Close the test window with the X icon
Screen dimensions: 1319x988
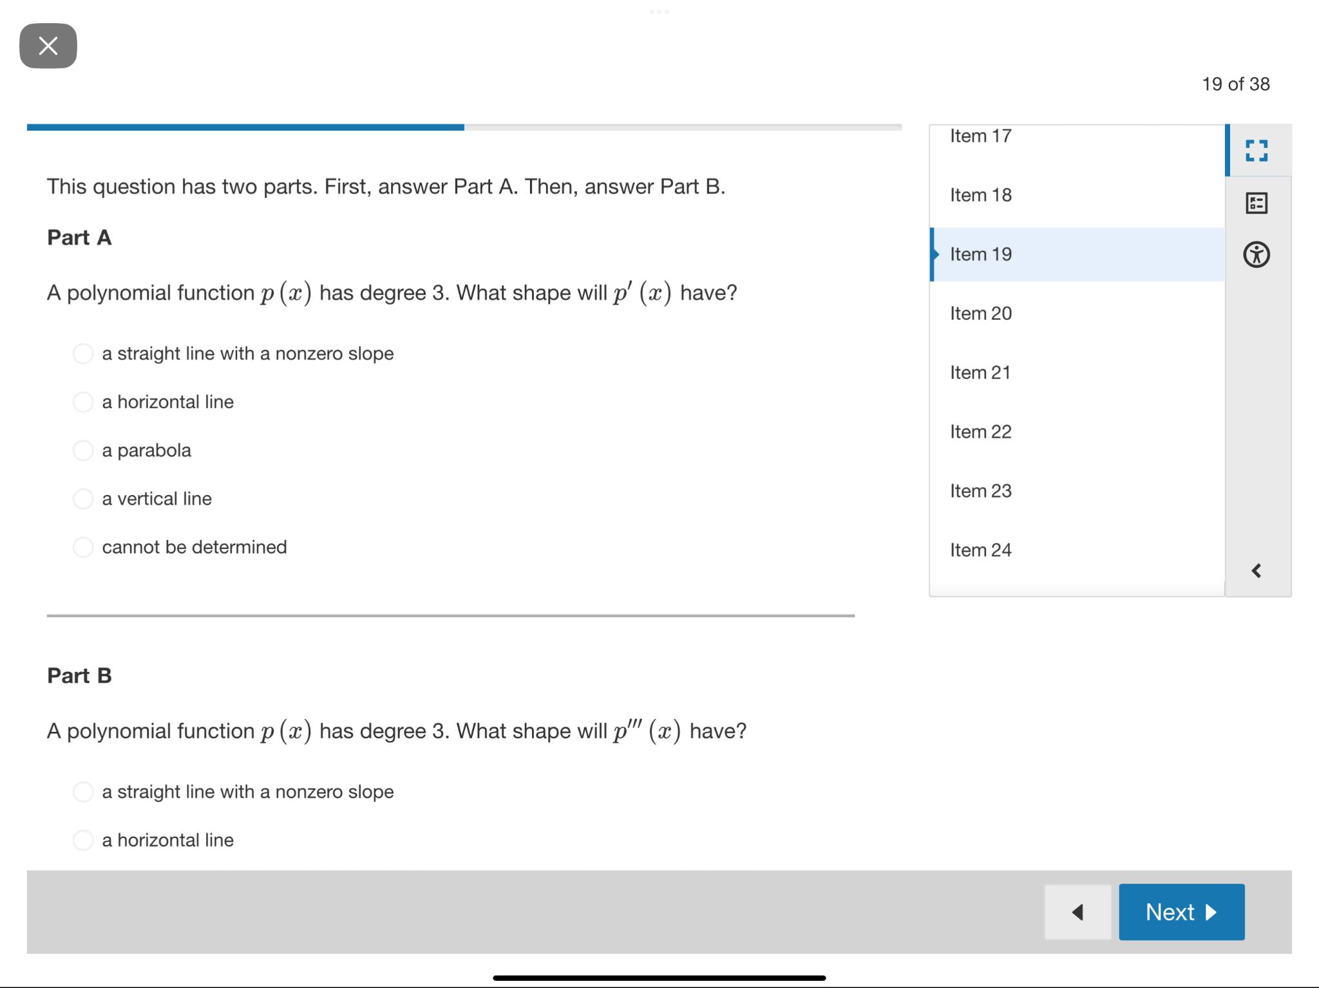(x=48, y=44)
